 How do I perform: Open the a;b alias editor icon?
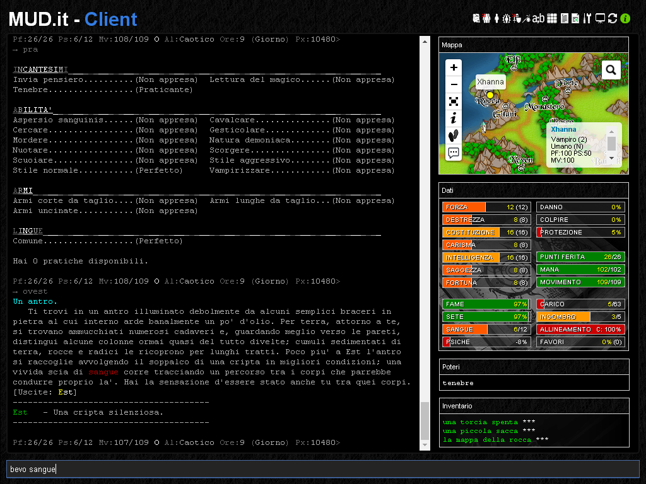[x=539, y=18]
